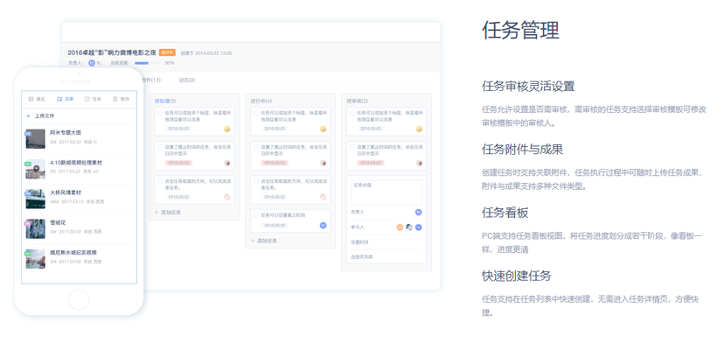Open the 概览 tab on the phone
724x343 pixels.
(37, 99)
